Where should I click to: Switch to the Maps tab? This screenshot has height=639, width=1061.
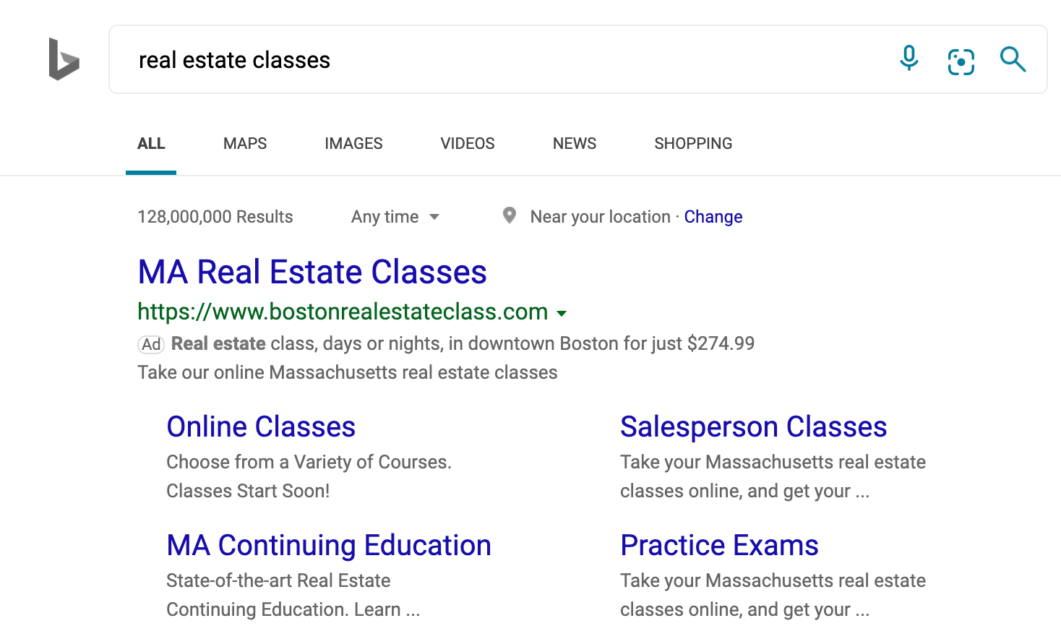click(245, 143)
